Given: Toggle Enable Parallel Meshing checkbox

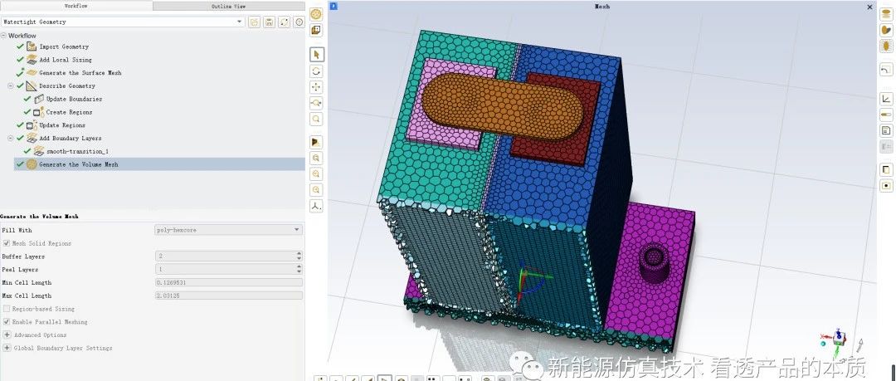Looking at the screenshot, I should pyautogui.click(x=7, y=322).
